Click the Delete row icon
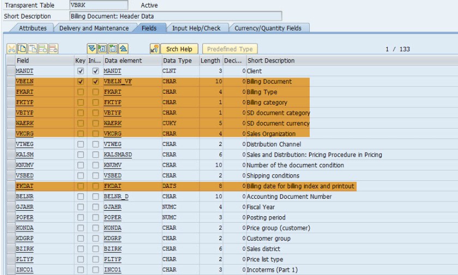Image resolution: width=458 pixels, height=275 pixels. [53, 49]
